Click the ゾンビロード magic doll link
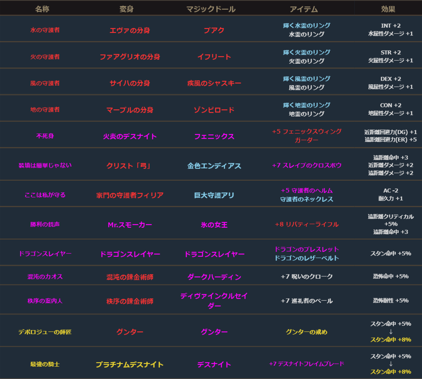The height and width of the screenshot is (379, 422). pos(214,110)
